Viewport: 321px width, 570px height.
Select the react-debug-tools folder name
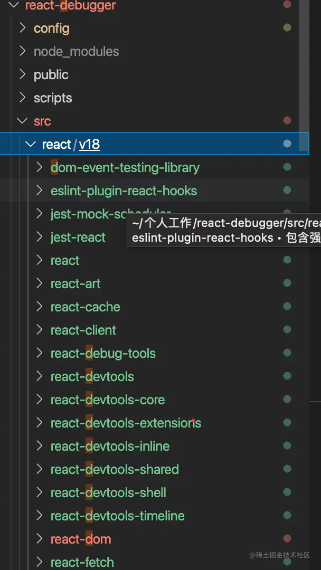point(103,353)
